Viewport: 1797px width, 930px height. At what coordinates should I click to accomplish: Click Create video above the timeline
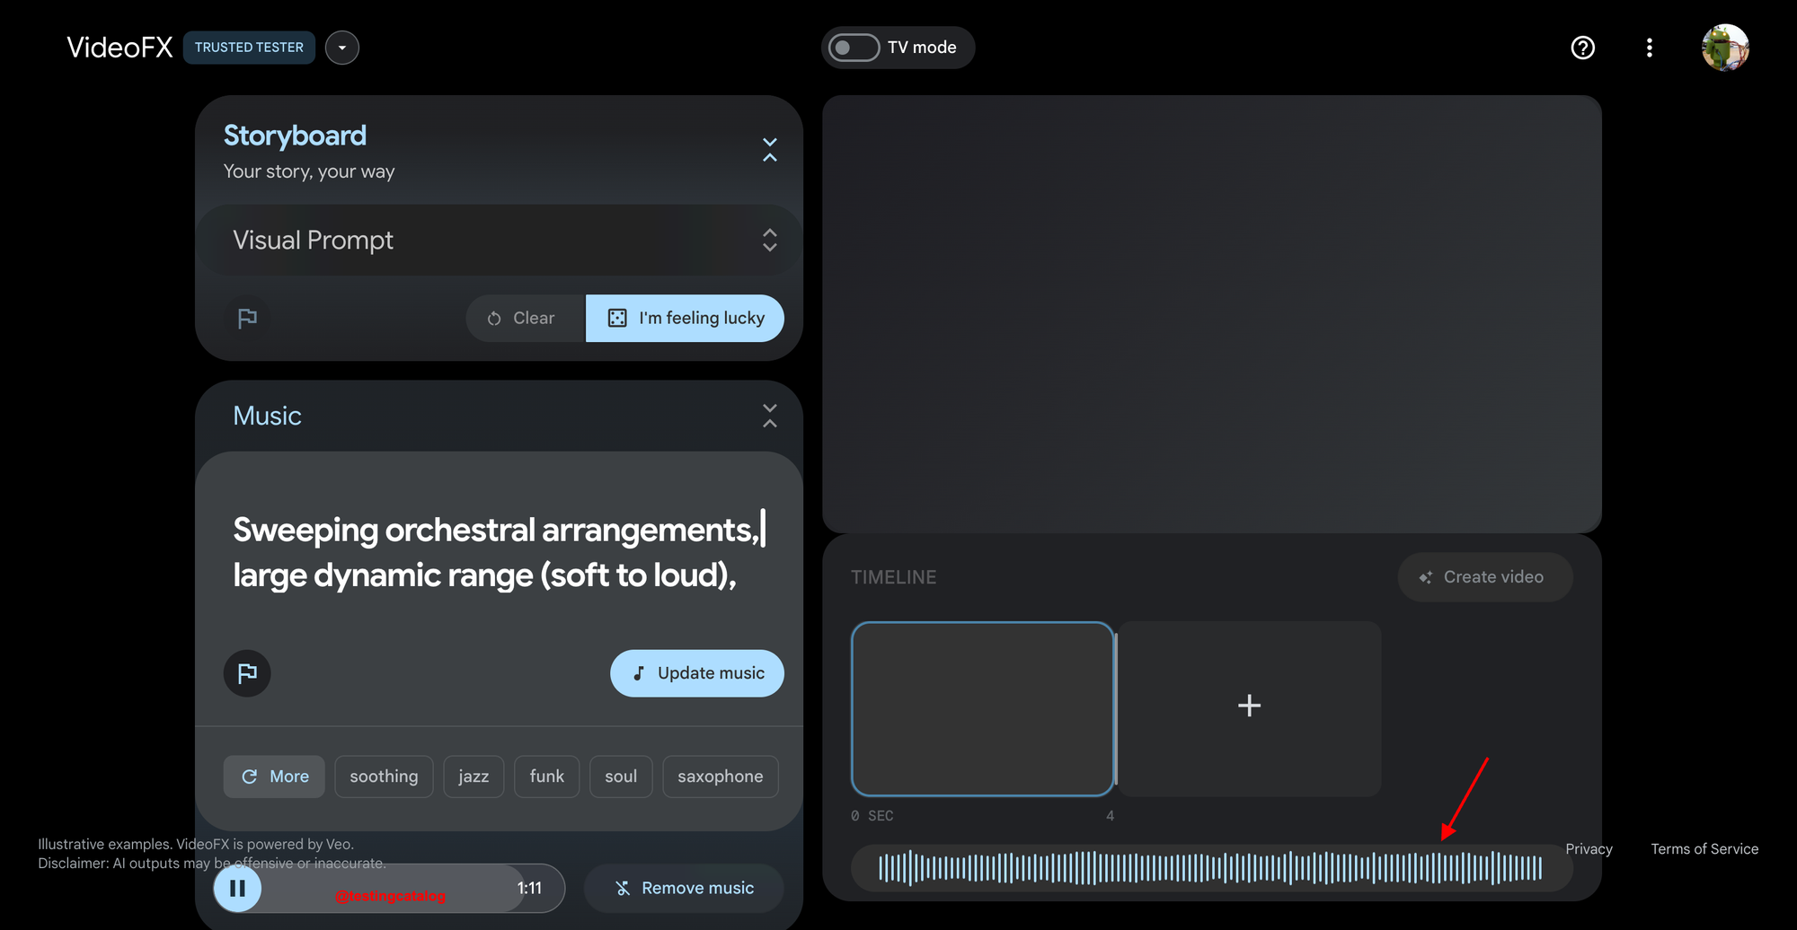(x=1484, y=576)
